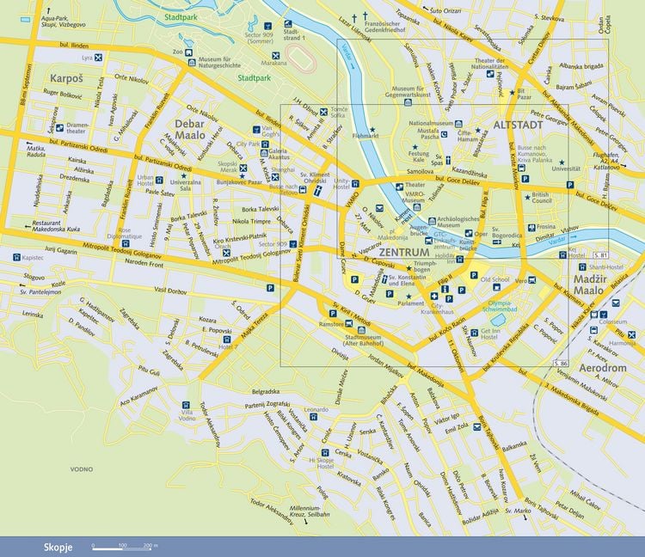Click the ALTSTADT district label
Viewport: 645px width, 557px height.
[x=518, y=125]
